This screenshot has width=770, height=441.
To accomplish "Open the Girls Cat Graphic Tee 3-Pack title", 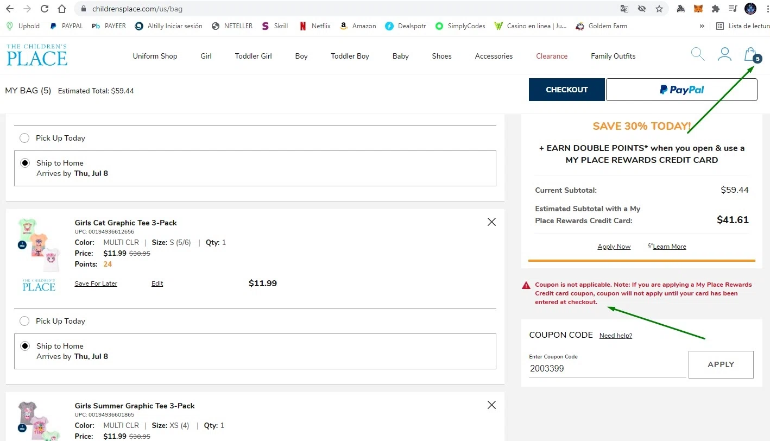I will point(125,223).
